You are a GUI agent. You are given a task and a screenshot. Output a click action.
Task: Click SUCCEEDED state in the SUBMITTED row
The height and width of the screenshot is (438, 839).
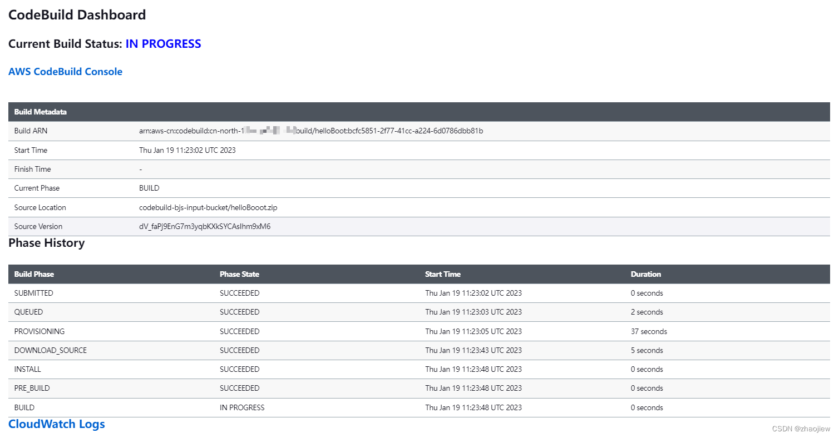pos(239,293)
